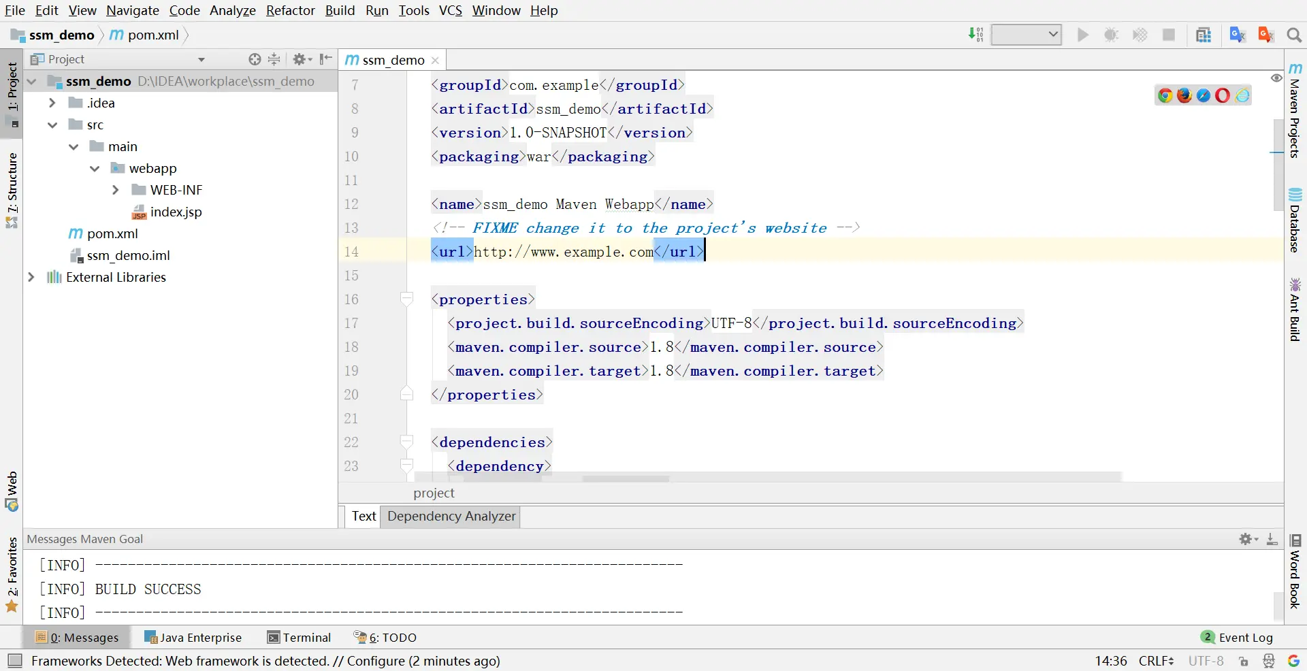Screen dimensions: 1307x671
Task: Open Project panel gear settings
Action: tap(302, 59)
